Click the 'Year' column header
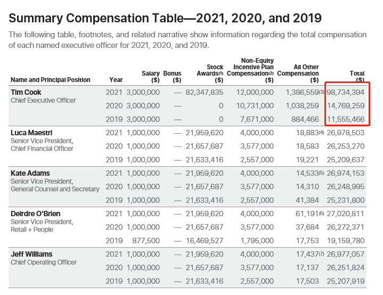Viewport: 383px width, 295px height. click(x=116, y=80)
